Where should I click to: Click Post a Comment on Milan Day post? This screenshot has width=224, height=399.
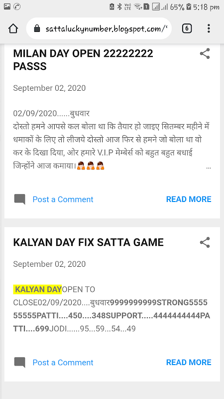(63, 199)
